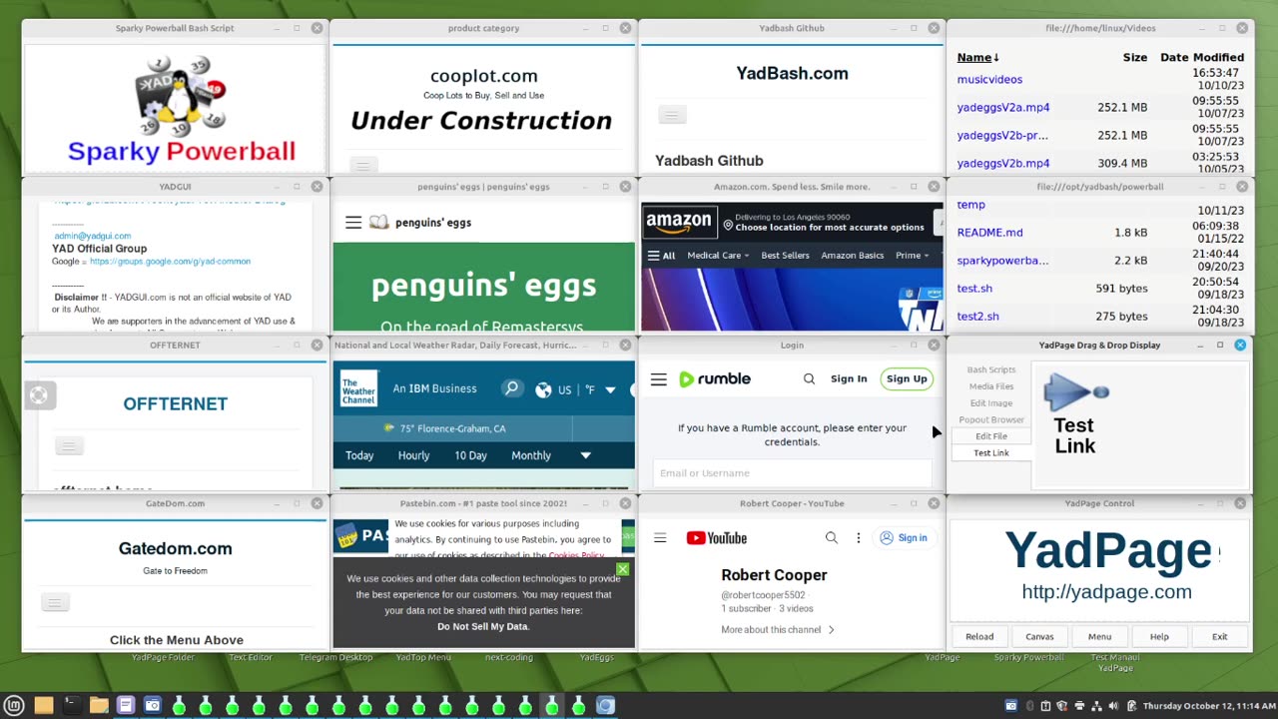Select Popout Browser in YadPage sidebar

pyautogui.click(x=991, y=420)
